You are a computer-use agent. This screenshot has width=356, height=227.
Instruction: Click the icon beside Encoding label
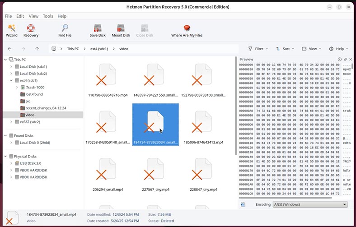[243, 204]
